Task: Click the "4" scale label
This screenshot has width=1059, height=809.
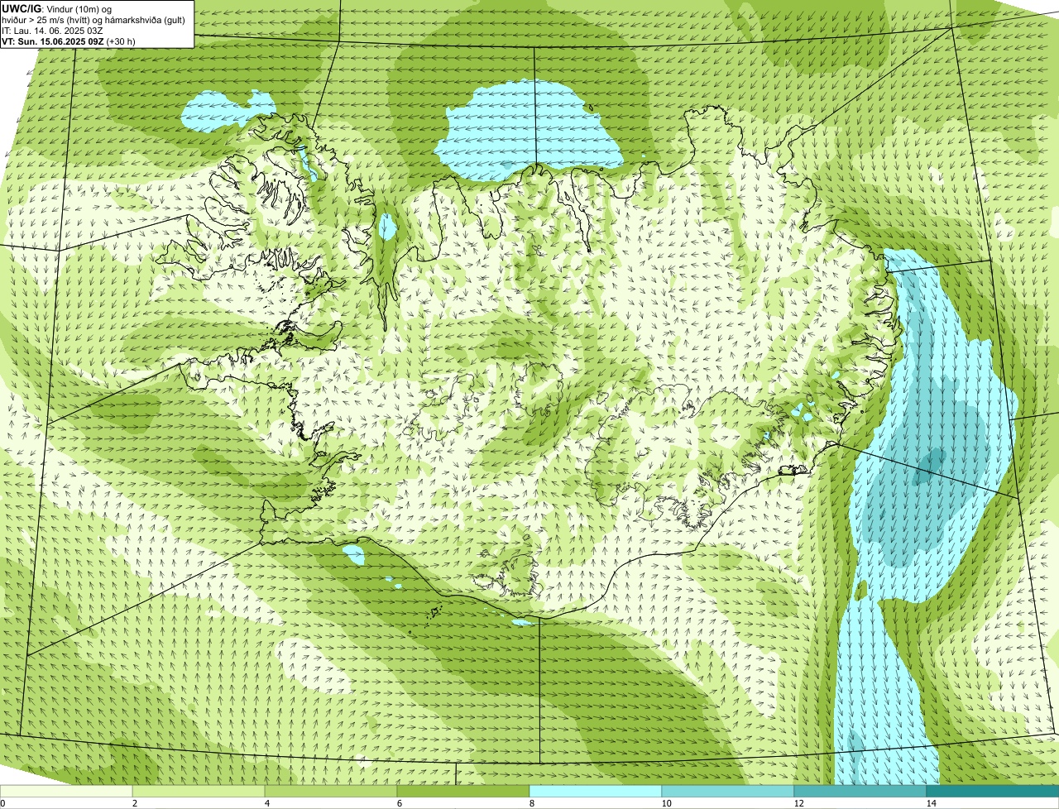Action: 266,803
